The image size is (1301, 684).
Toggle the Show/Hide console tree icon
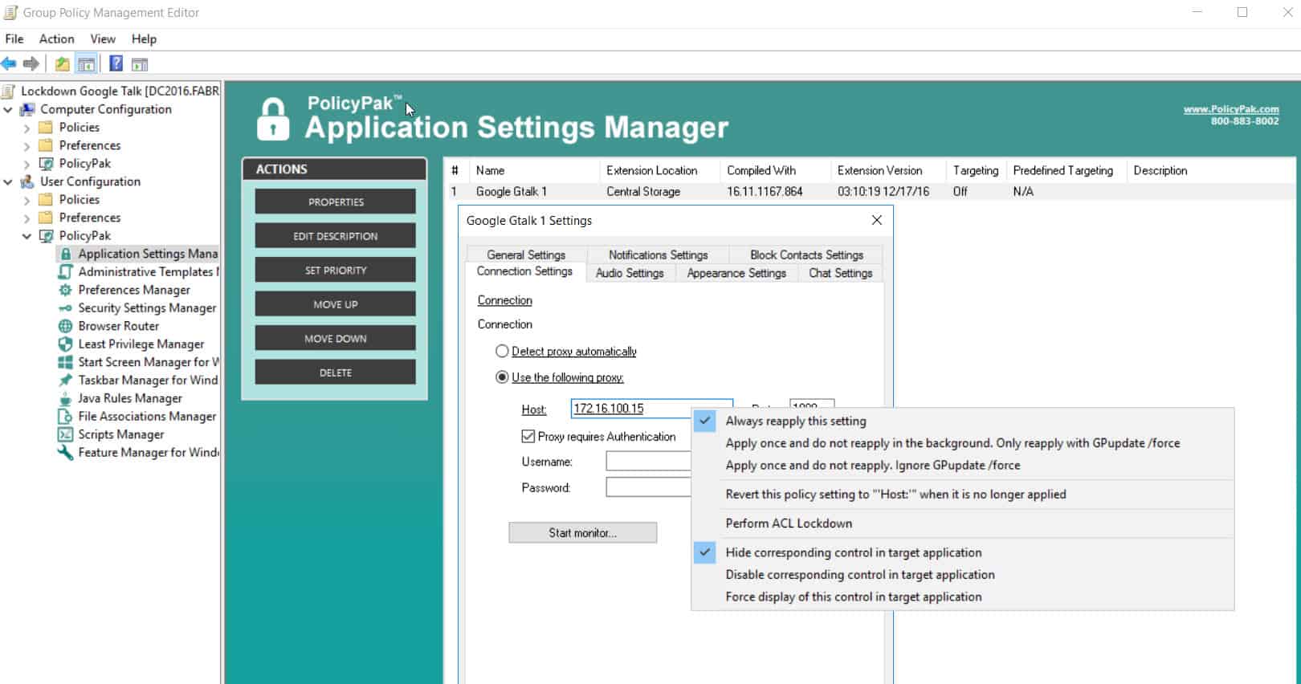87,64
